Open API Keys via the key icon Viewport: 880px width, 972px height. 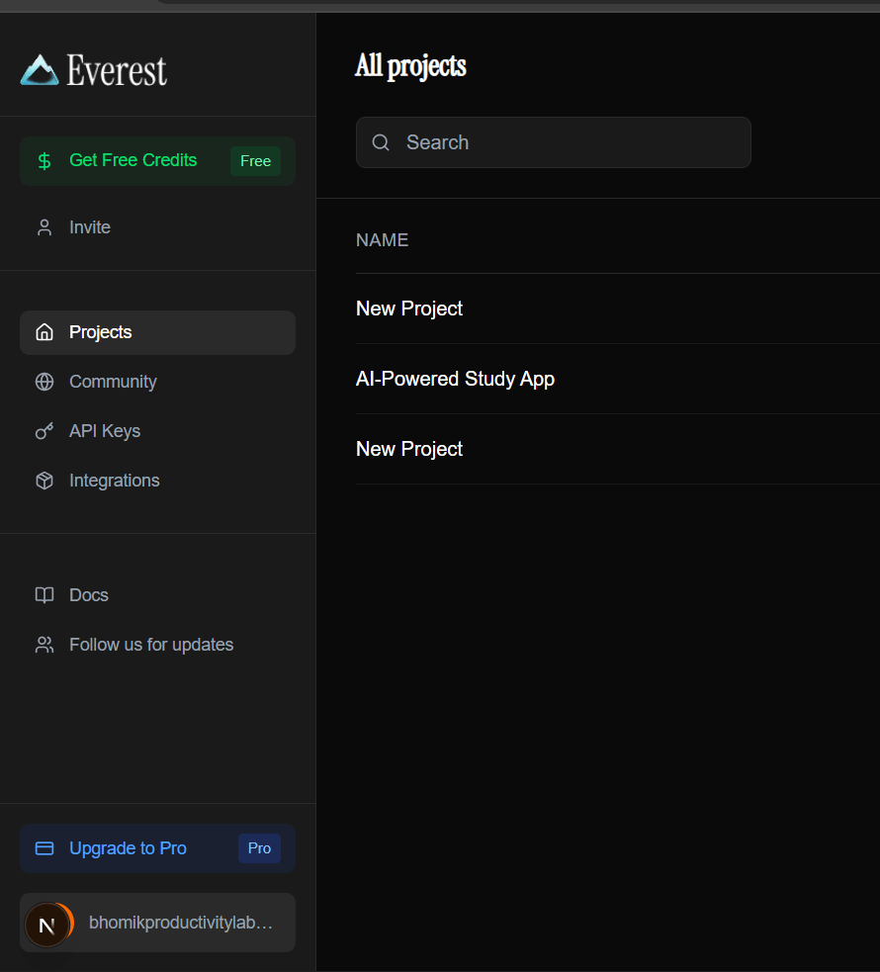pyautogui.click(x=44, y=431)
